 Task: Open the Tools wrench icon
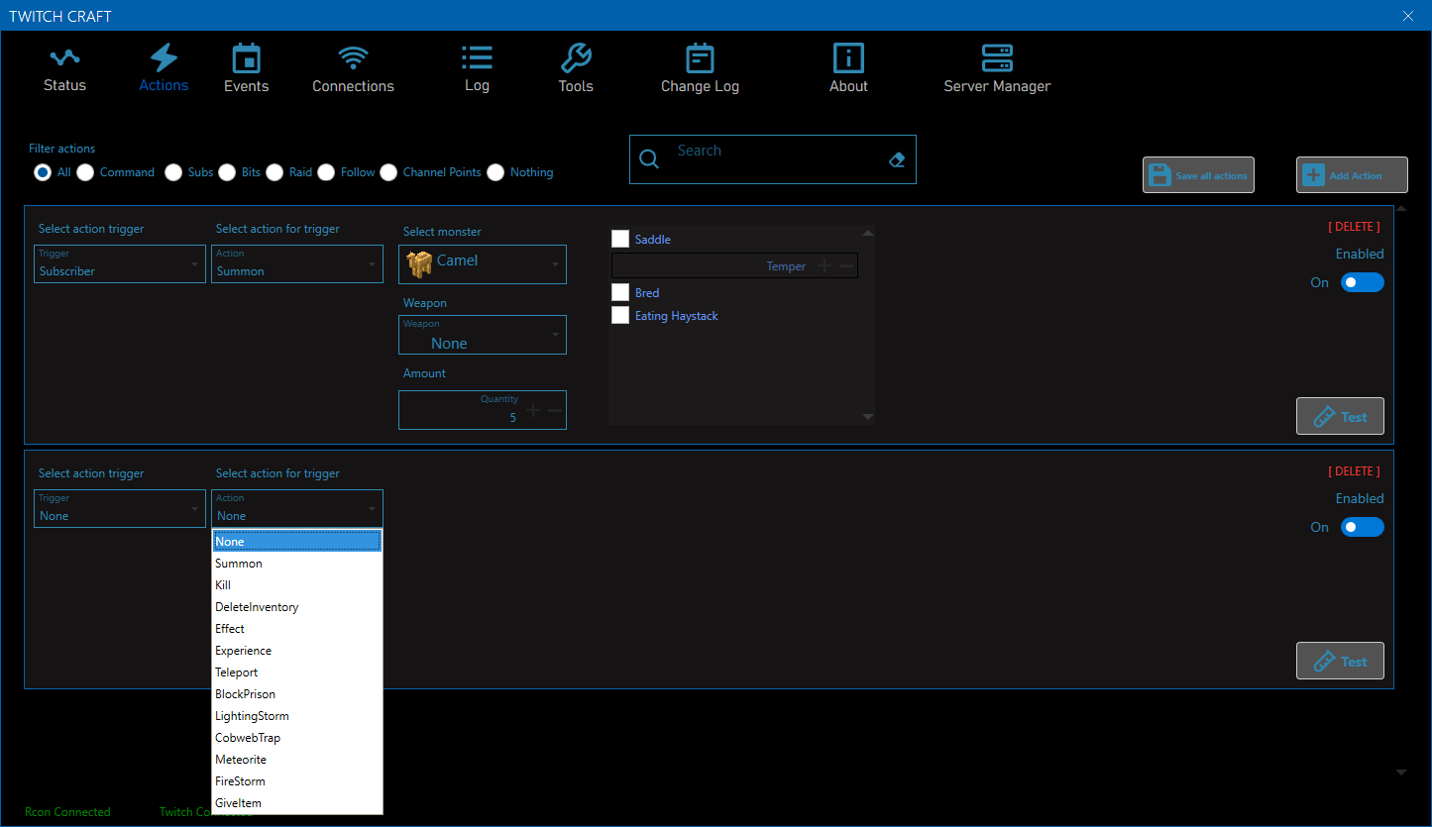[x=576, y=58]
